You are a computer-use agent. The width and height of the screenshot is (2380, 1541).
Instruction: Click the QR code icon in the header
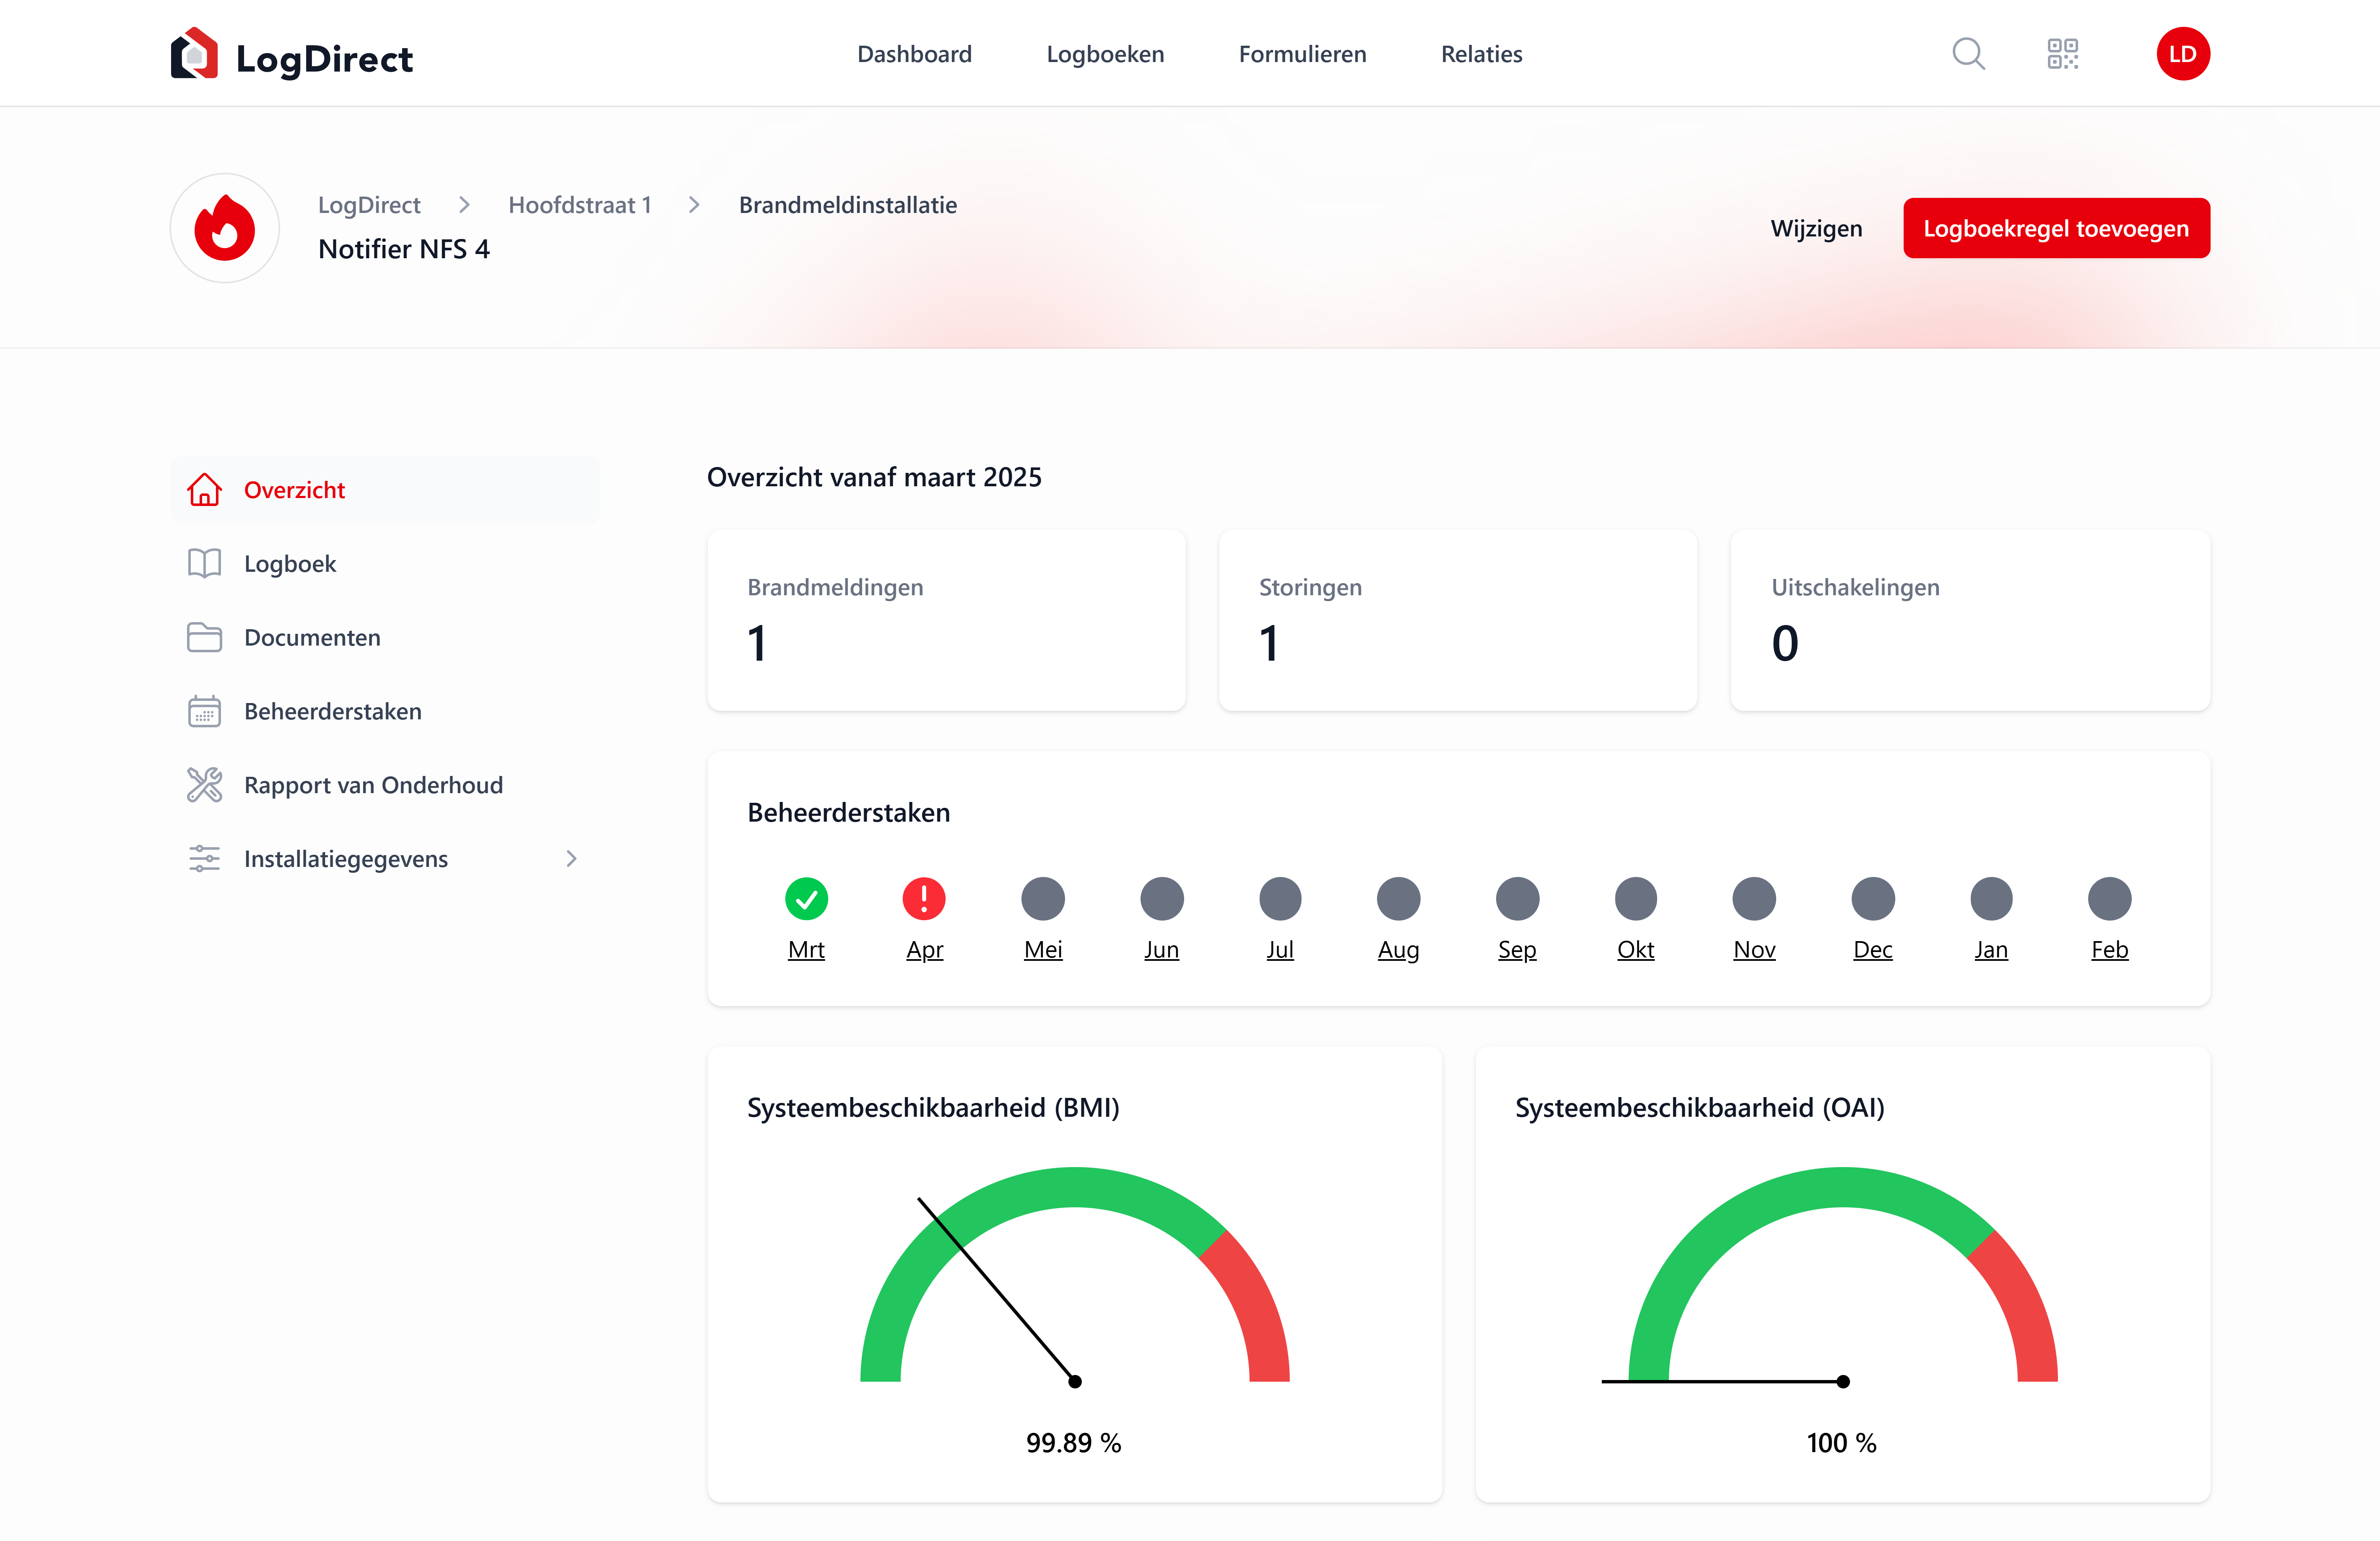tap(2062, 54)
